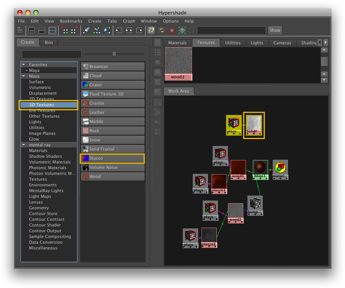This screenshot has height=288, width=345.
Task: Open the Edit menu
Action: click(x=34, y=21)
